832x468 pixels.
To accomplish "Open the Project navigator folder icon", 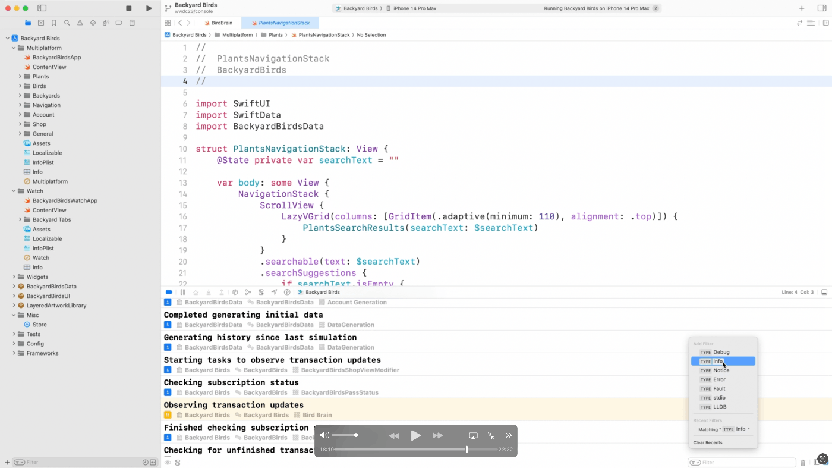I will click(28, 23).
